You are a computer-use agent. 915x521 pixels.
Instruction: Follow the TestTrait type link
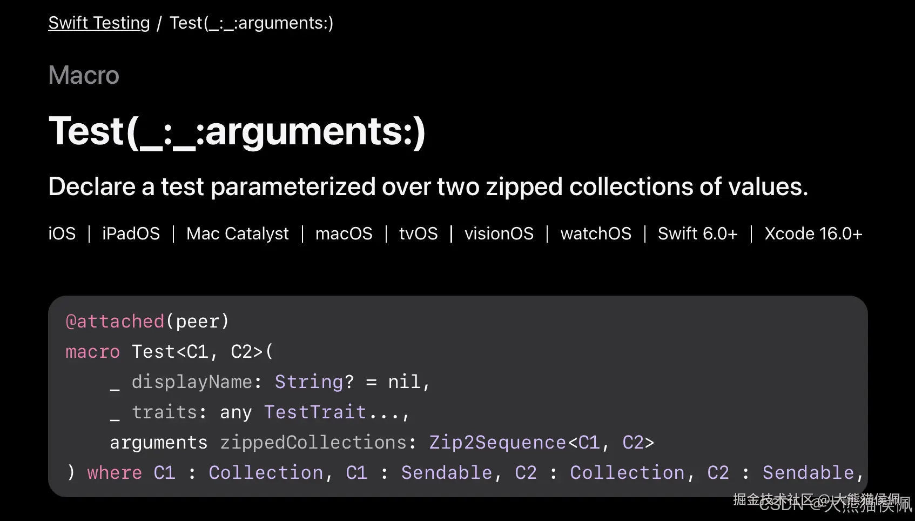pyautogui.click(x=315, y=412)
